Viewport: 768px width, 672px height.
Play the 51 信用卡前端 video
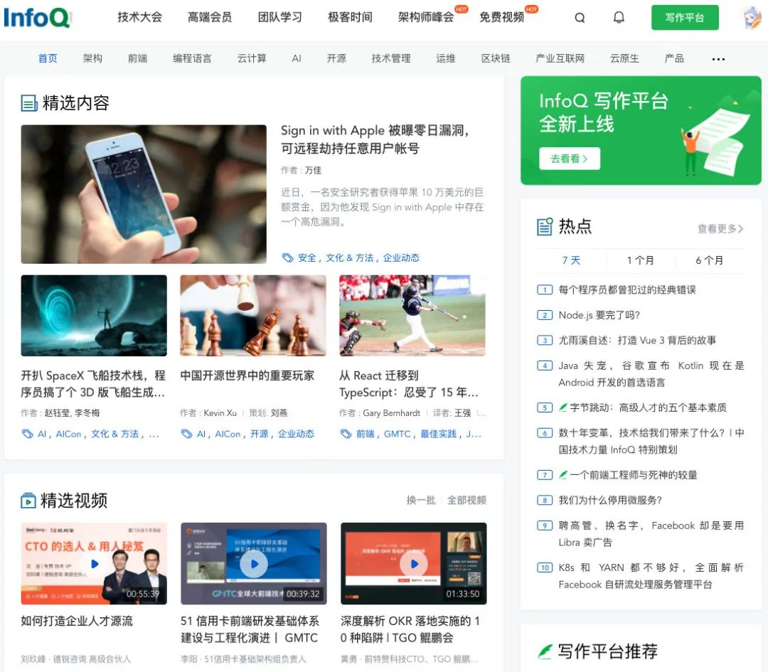coord(254,564)
